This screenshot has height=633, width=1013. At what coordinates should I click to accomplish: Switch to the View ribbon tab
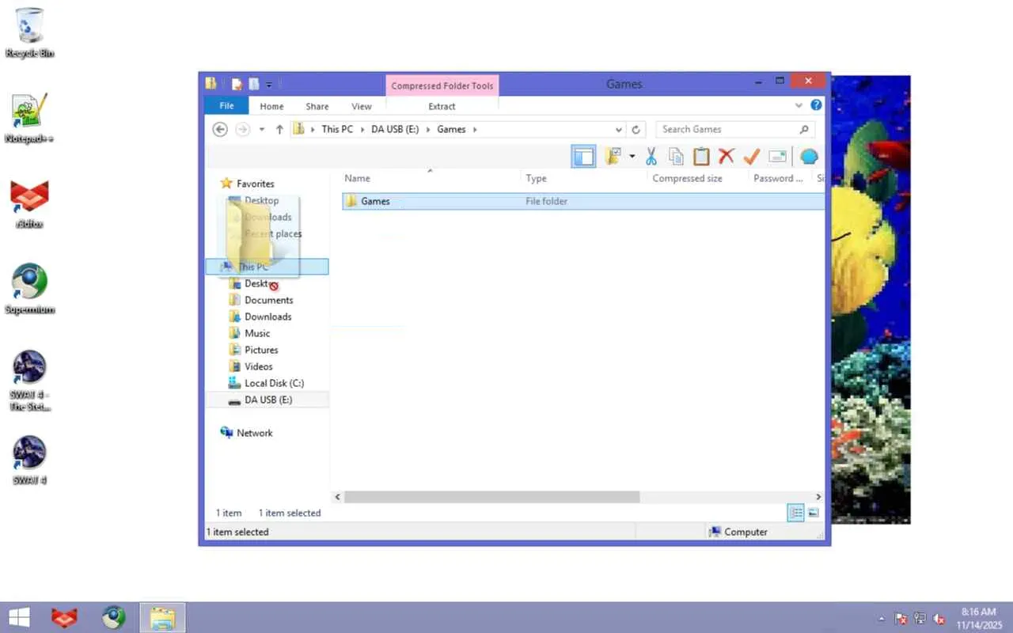point(362,106)
